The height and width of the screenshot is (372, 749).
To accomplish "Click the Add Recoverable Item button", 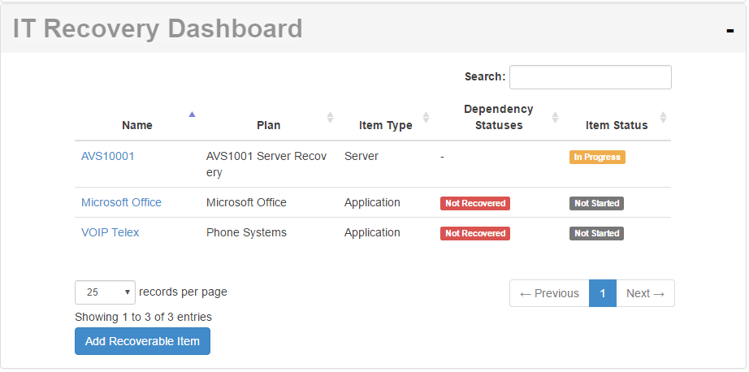I will (x=142, y=341).
